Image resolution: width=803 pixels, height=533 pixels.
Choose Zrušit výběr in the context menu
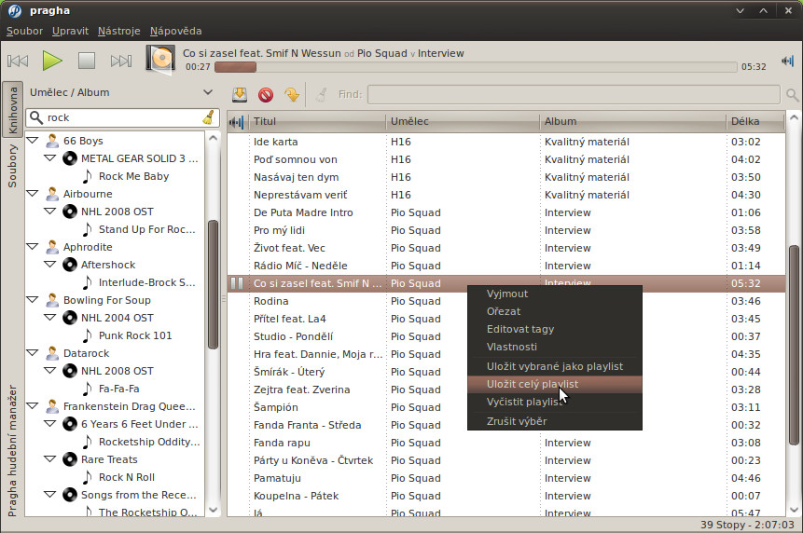coord(555,421)
